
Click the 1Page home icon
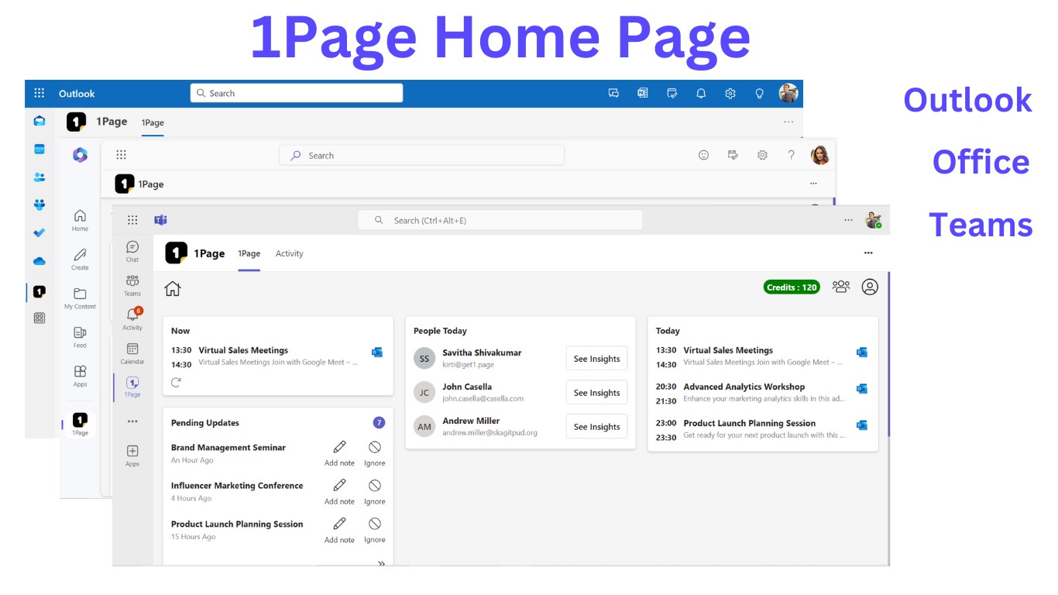tap(173, 288)
